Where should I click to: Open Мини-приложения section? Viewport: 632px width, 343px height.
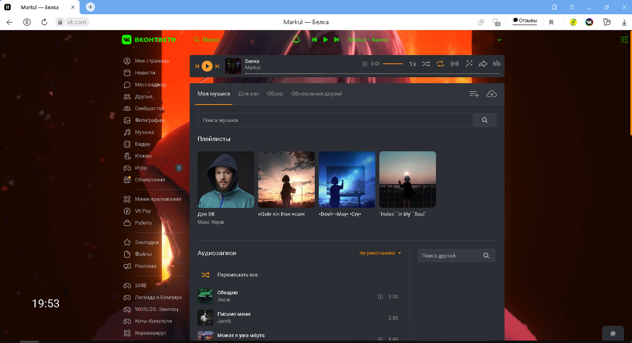coord(152,199)
